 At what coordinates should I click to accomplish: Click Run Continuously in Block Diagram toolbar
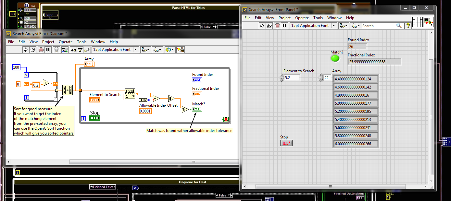(x=33, y=50)
